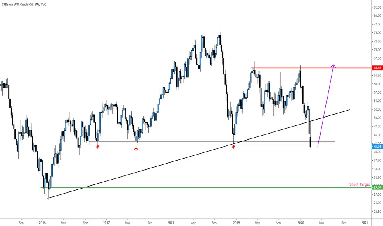Click the 70.00 price axis value

click(x=377, y=50)
